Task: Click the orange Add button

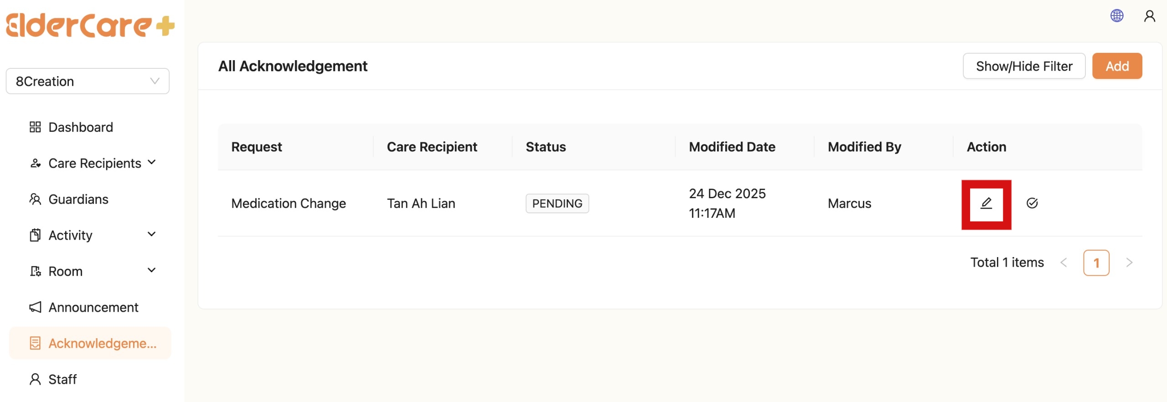Action: [x=1116, y=66]
